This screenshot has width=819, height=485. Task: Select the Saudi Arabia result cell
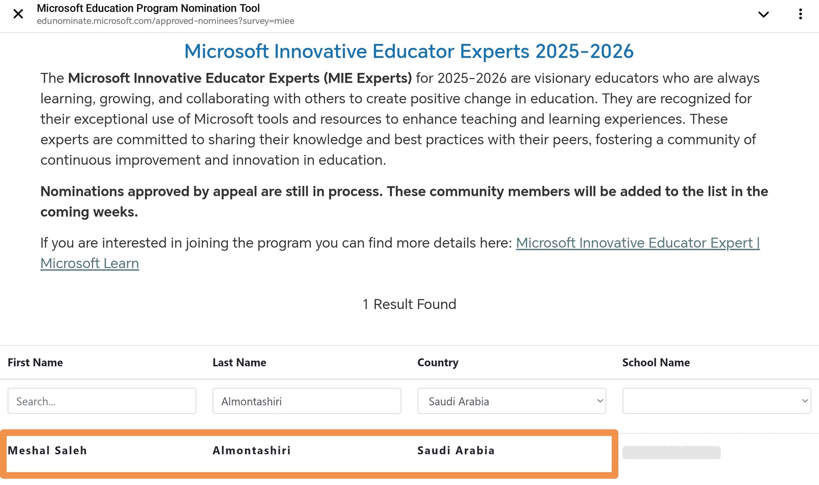[x=456, y=451]
